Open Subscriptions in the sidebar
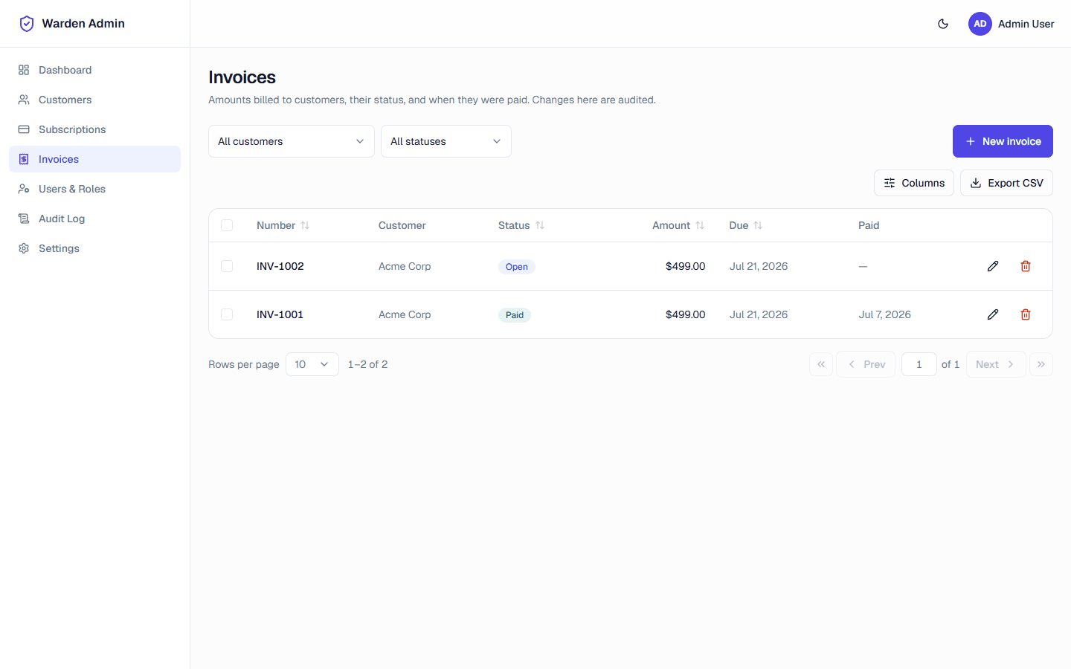The image size is (1071, 669). click(x=94, y=129)
